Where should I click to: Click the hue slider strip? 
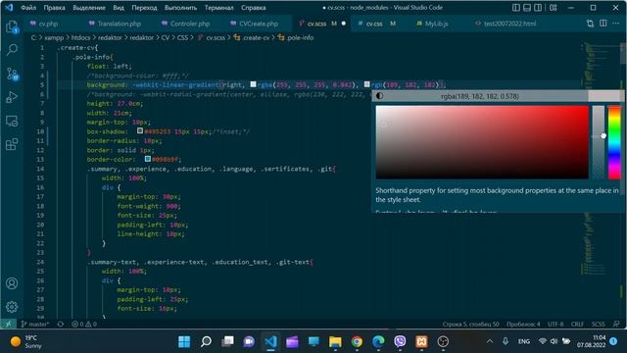(x=614, y=142)
